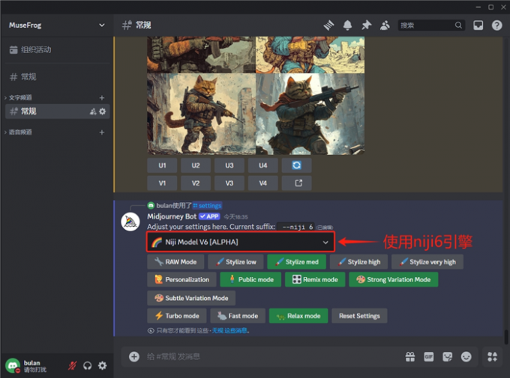This screenshot has width=510, height=378.
Task: Click the U4 upscale button
Action: (x=262, y=165)
